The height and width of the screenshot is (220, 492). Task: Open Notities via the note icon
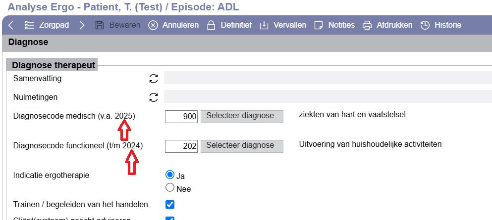coord(319,25)
